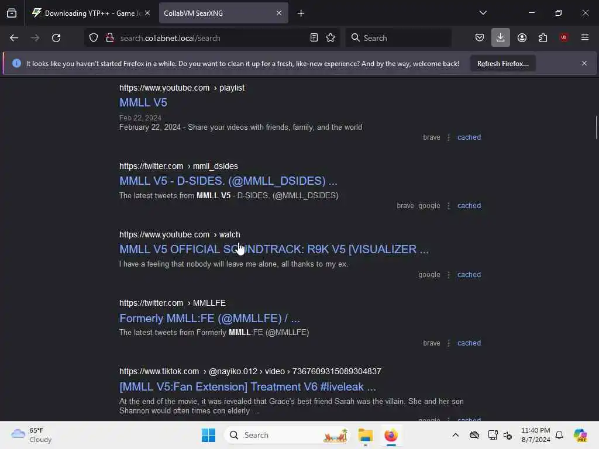Open Firefox application menu
The height and width of the screenshot is (449, 599).
(x=585, y=37)
